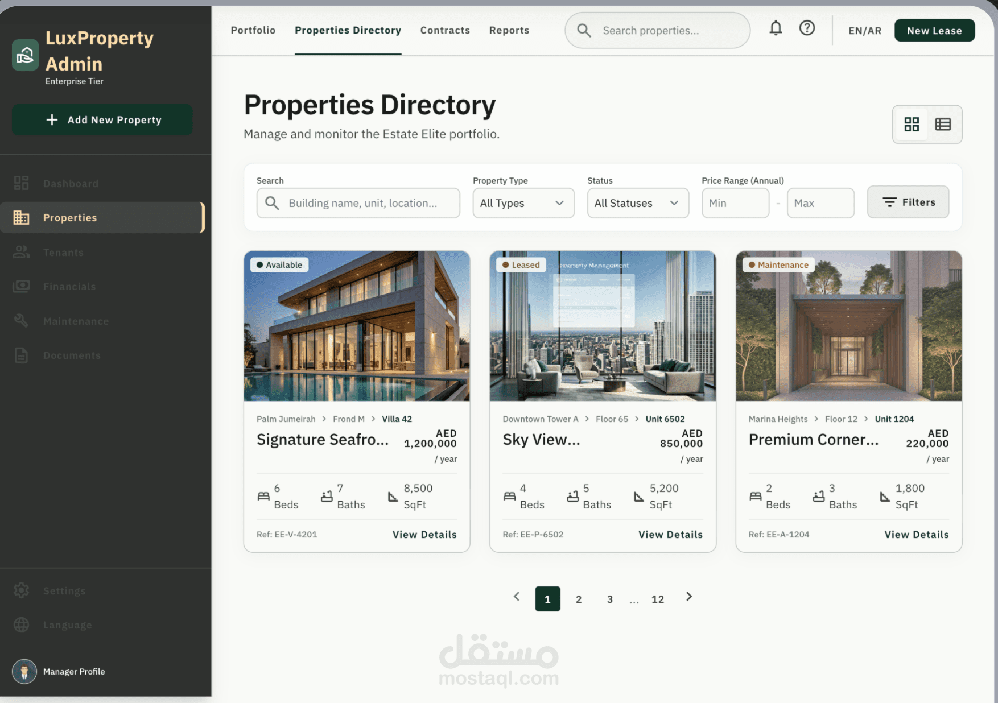
Task: Click chevron after Marina Heights breadcrumb
Action: click(816, 419)
